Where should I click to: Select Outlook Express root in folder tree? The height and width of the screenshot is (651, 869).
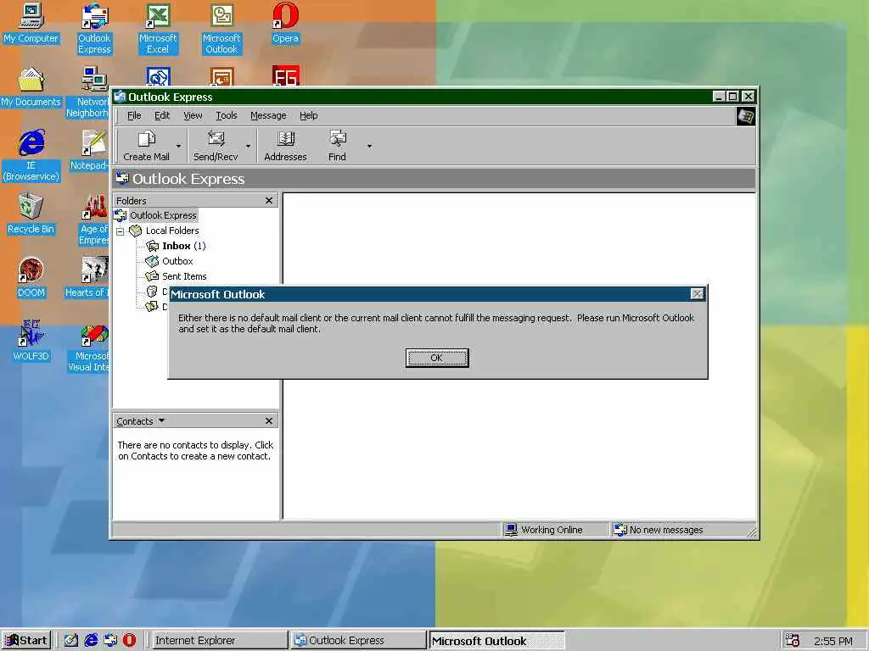[x=163, y=215]
